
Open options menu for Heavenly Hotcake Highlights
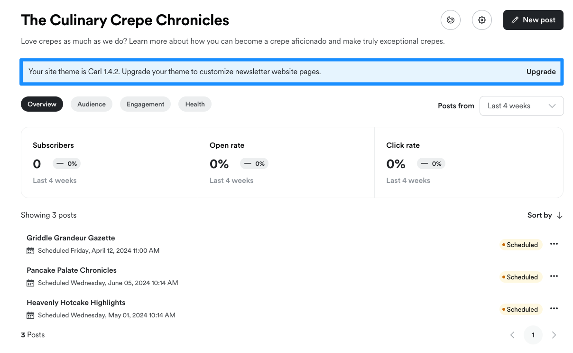pos(554,309)
